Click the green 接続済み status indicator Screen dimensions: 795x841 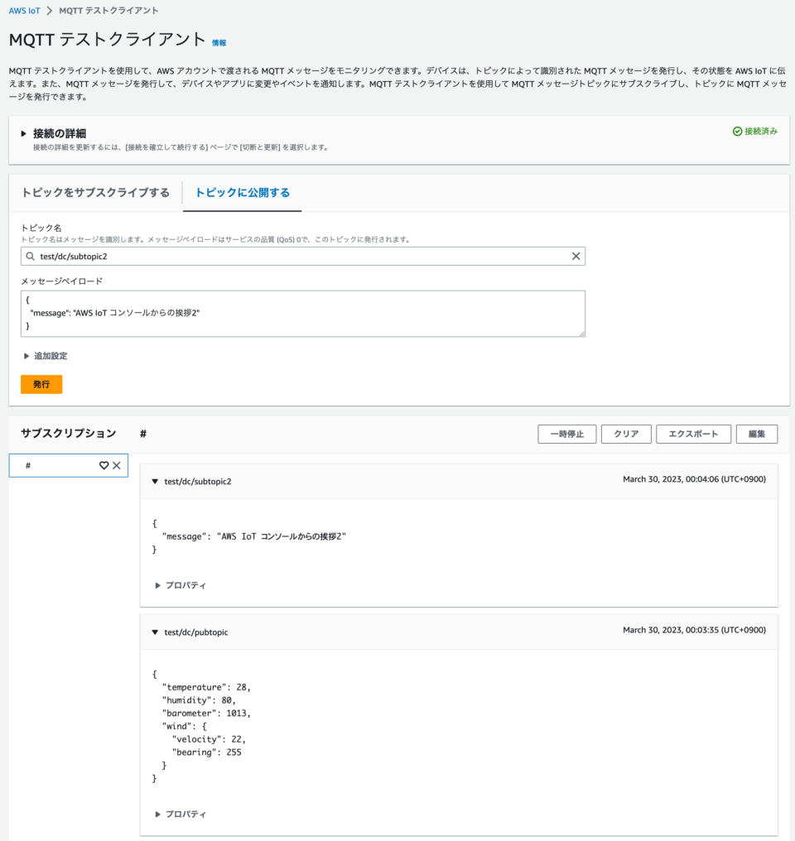pyautogui.click(x=756, y=131)
